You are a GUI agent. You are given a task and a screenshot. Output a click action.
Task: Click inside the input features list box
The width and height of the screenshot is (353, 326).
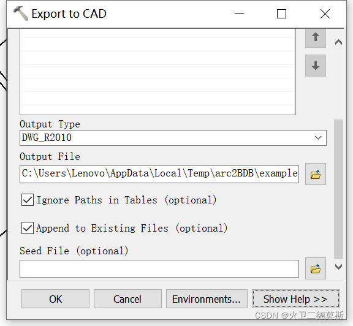(158, 72)
